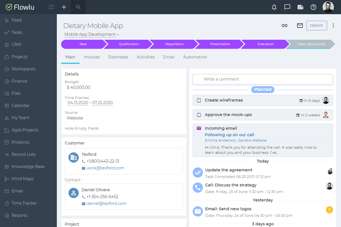
Task: Open the chat messages icon in header
Action: click(287, 7)
